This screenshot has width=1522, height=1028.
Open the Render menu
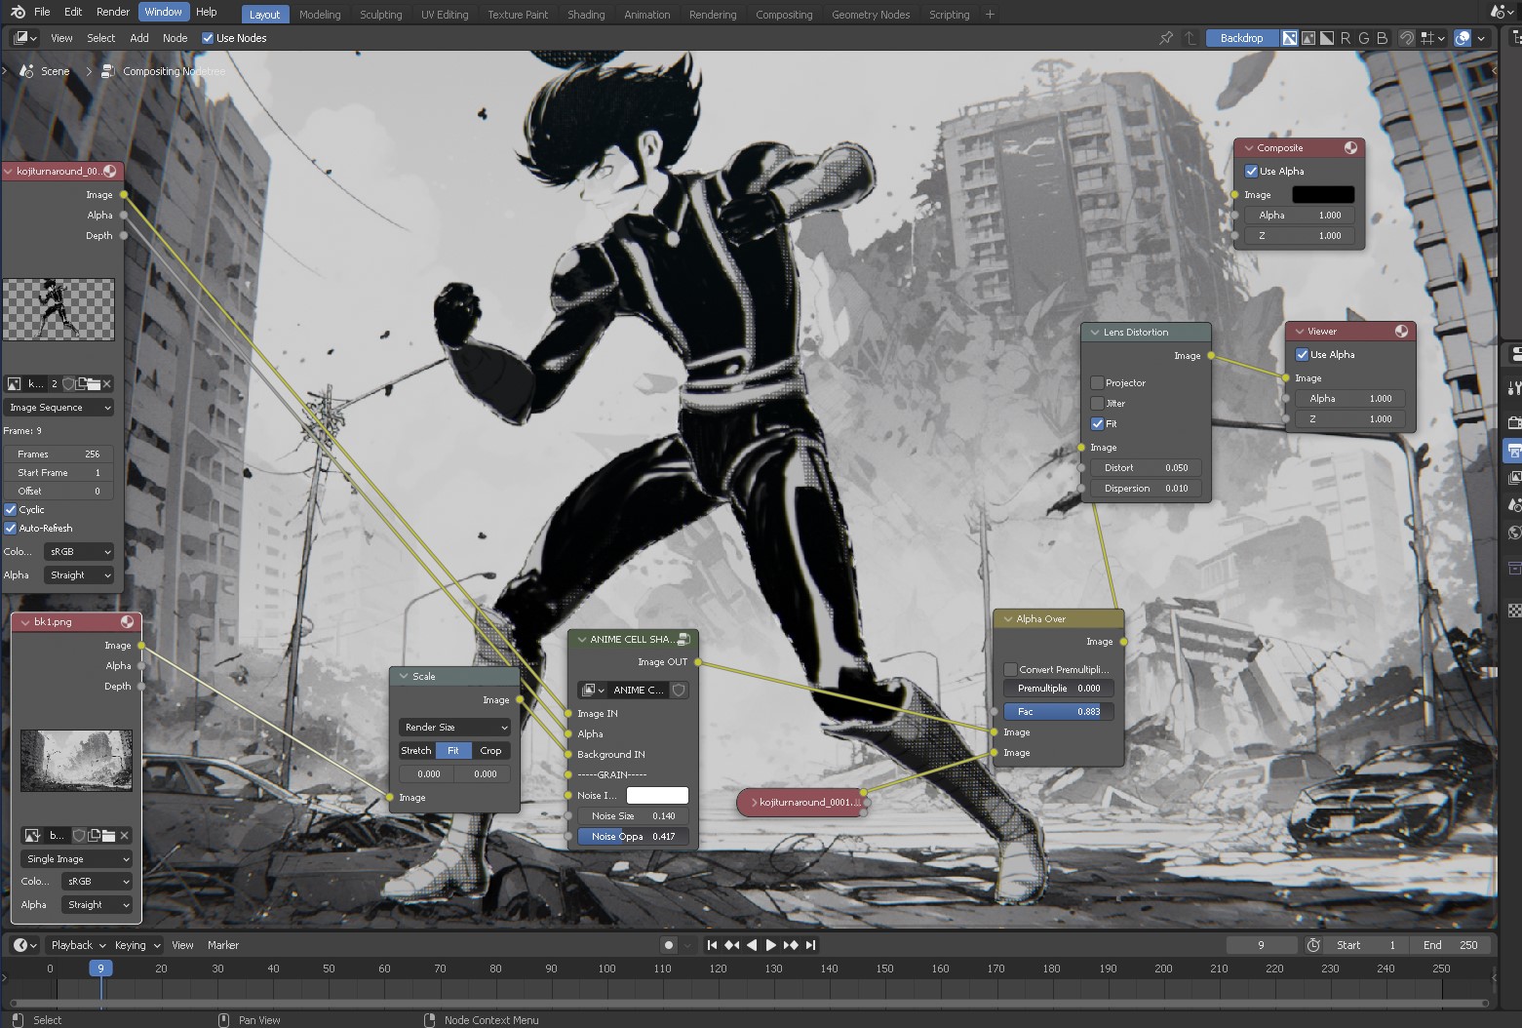pos(113,12)
